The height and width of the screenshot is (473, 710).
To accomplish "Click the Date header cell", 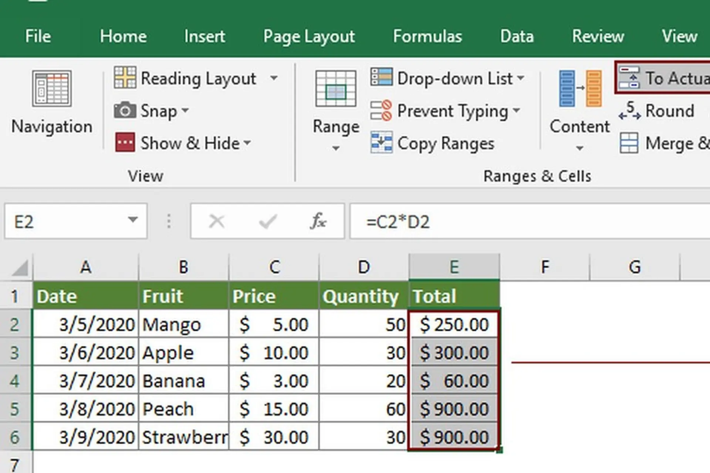I will pos(86,296).
